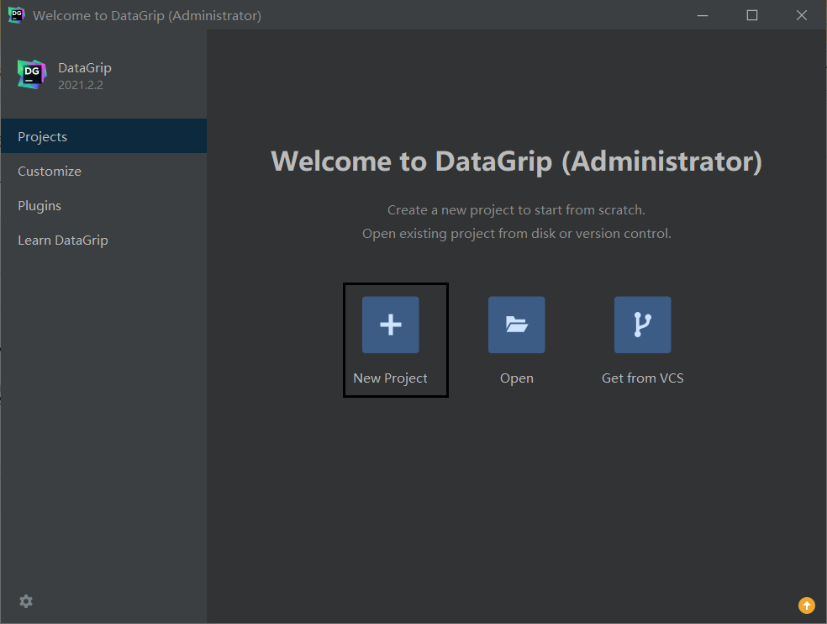Open the settings gear in bottom corner

[x=26, y=601]
